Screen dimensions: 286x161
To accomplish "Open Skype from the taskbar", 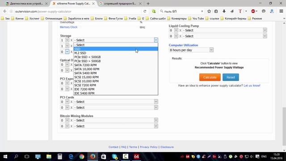I will pos(114,157).
